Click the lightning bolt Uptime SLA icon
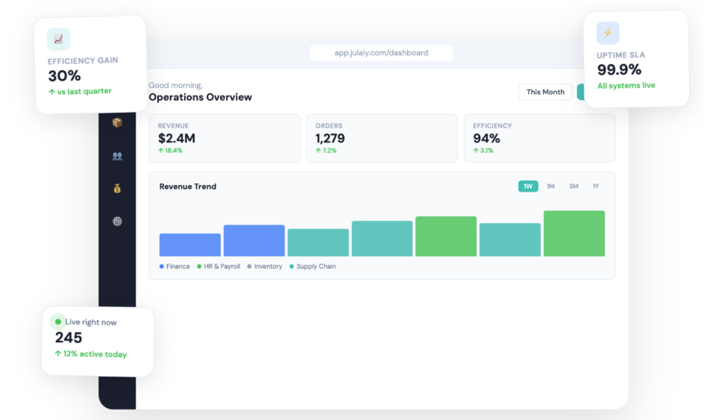Viewport: 704px width, 420px height. (608, 33)
